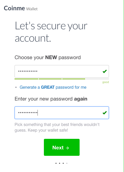Screen dimensions: 124x172
Task: Focus the new password input field
Action: pos(62,71)
